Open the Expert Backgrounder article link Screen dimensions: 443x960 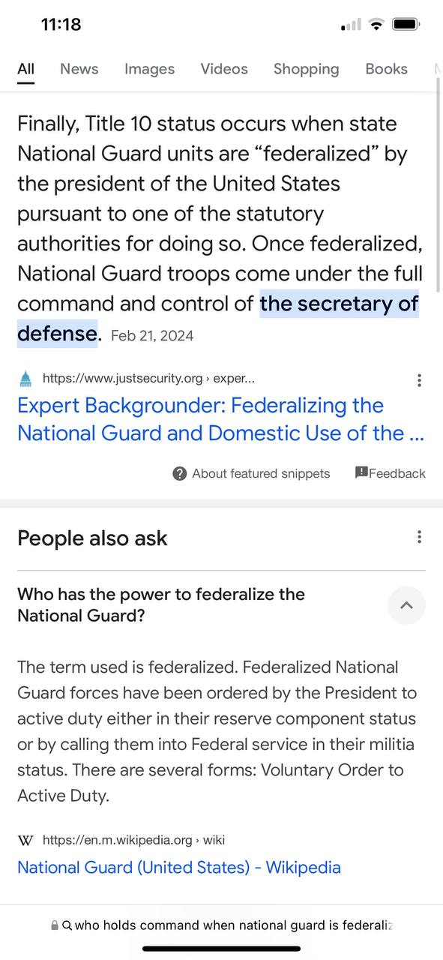pyautogui.click(x=220, y=419)
